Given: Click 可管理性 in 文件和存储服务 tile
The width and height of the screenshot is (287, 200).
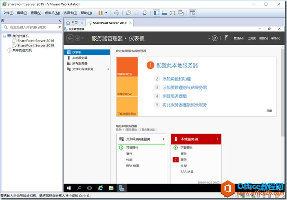Looking at the screenshot, I should [x=132, y=148].
